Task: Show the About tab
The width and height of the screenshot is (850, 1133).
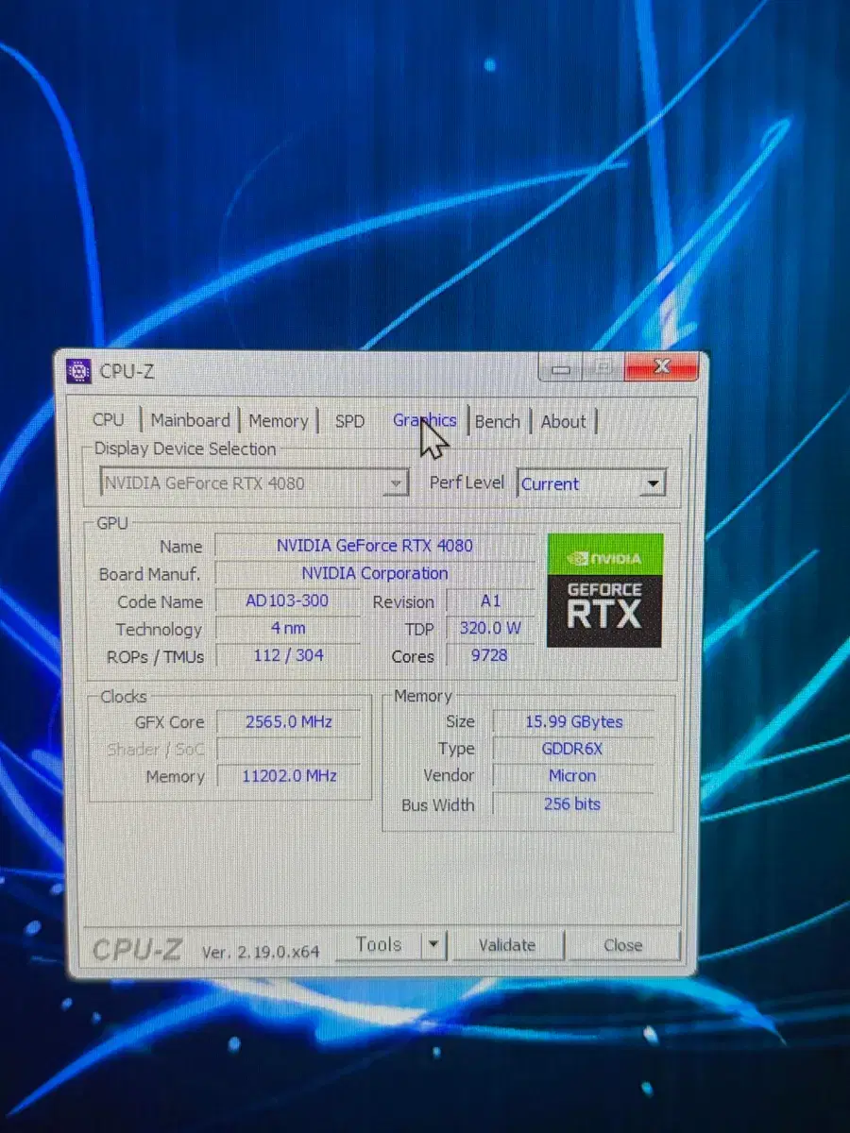Action: [564, 421]
